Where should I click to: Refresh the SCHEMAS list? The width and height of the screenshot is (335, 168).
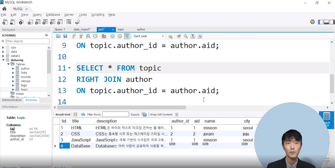[x=46, y=35]
